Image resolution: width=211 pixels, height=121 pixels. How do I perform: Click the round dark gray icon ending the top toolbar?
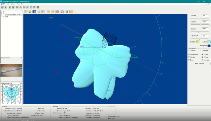[38, 7]
